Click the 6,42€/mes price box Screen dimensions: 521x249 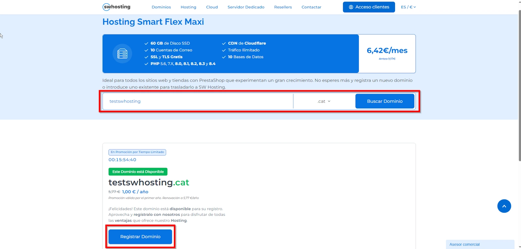point(387,54)
